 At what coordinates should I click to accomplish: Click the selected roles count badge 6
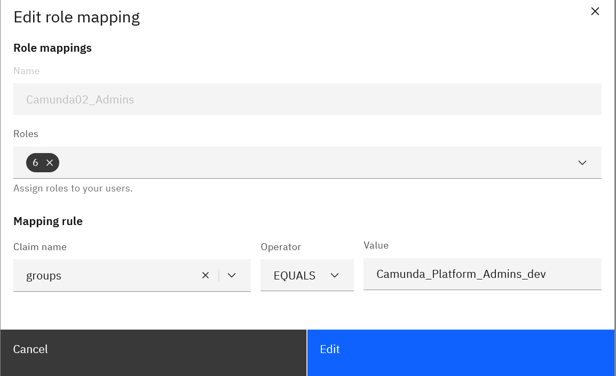point(35,163)
